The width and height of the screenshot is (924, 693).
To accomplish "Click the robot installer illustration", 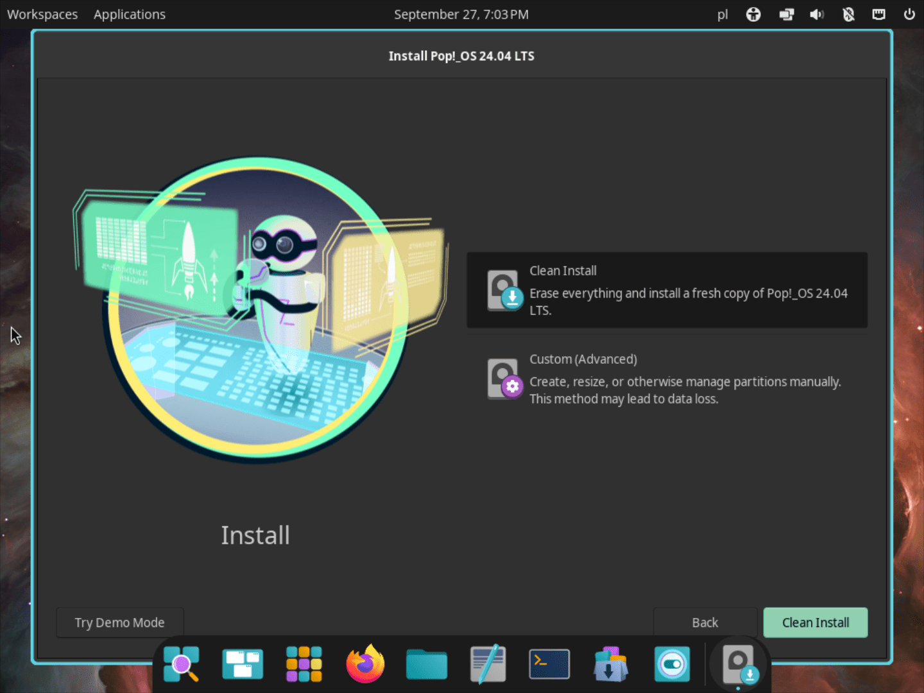I will [260, 310].
